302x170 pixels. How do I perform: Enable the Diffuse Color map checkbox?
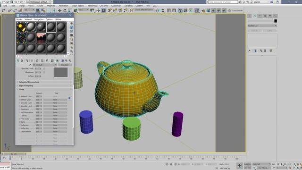click(19, 100)
